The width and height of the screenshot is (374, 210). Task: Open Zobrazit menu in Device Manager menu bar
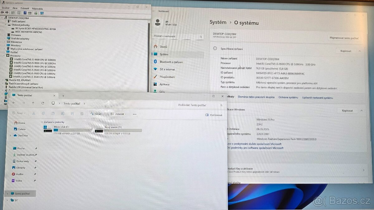(25, 8)
